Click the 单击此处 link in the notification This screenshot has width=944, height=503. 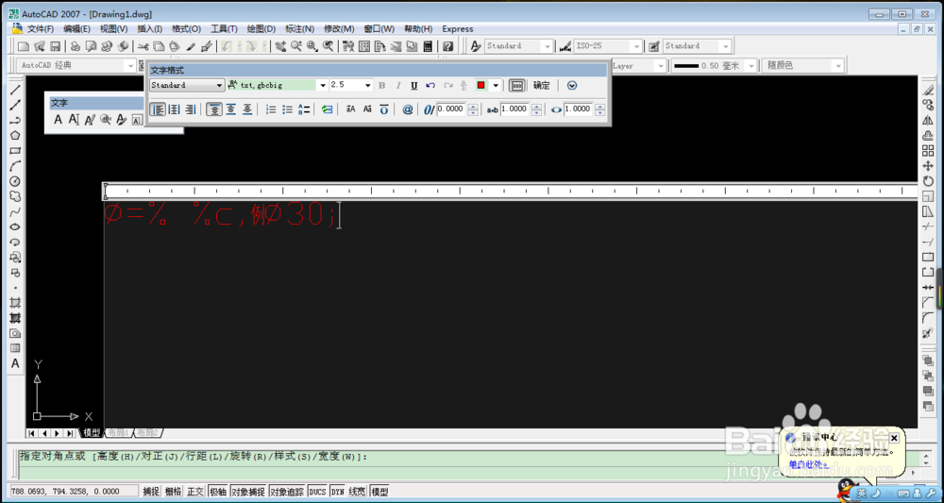(x=809, y=464)
